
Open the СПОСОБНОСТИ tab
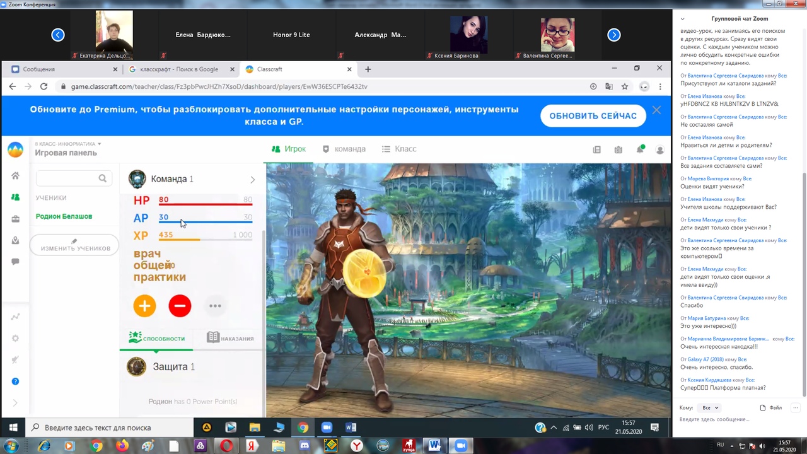(x=156, y=339)
